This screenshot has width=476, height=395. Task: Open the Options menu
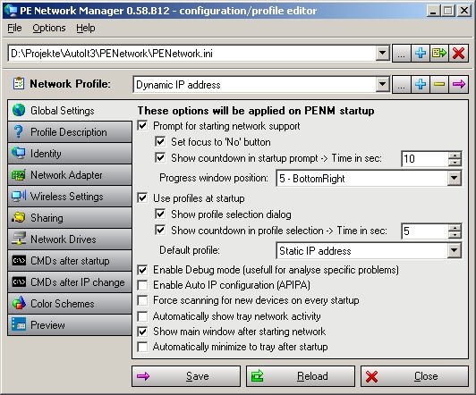[49, 28]
